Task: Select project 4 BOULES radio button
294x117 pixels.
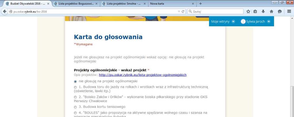Action: tap(76, 113)
